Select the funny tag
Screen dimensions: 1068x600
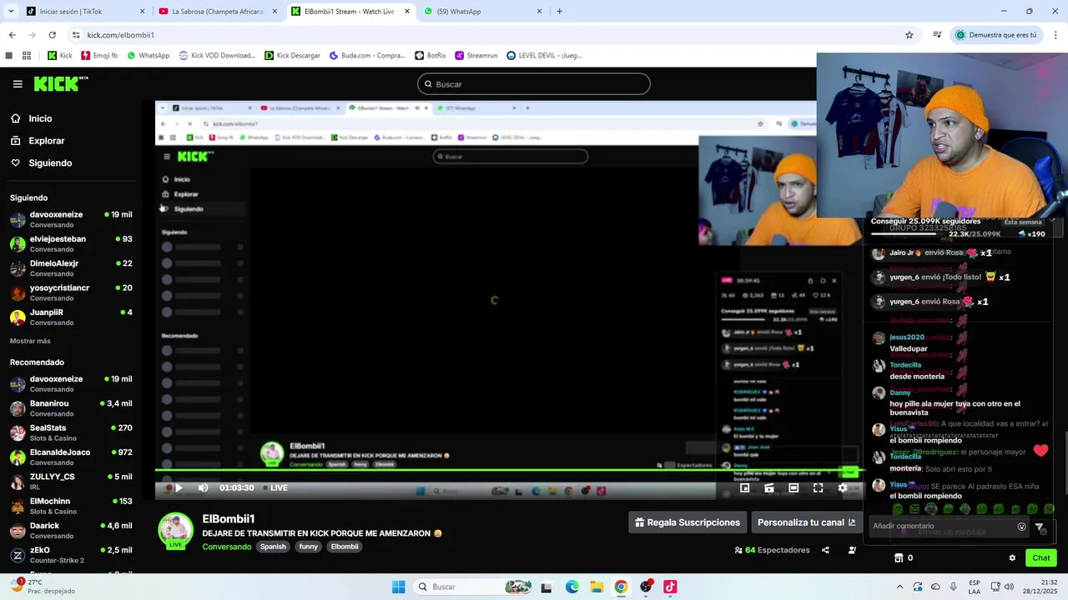[x=309, y=547]
